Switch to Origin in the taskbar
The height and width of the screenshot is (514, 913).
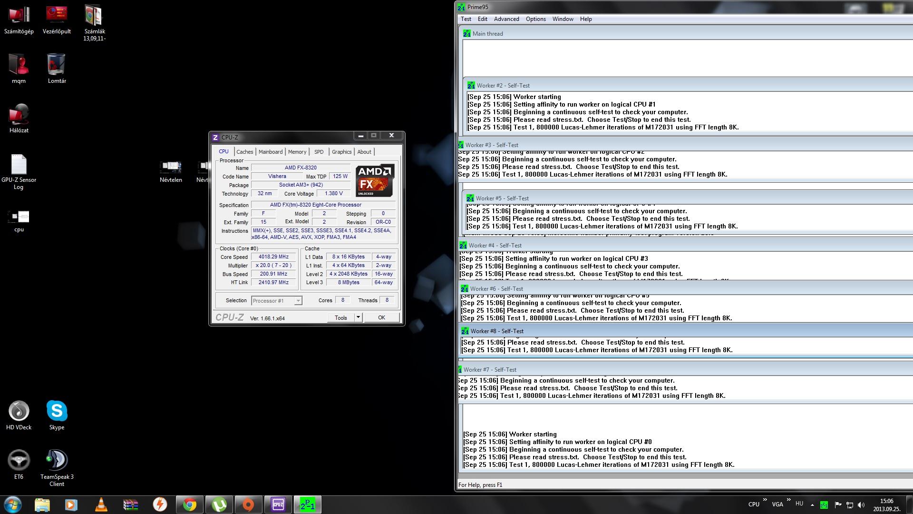[x=248, y=504]
